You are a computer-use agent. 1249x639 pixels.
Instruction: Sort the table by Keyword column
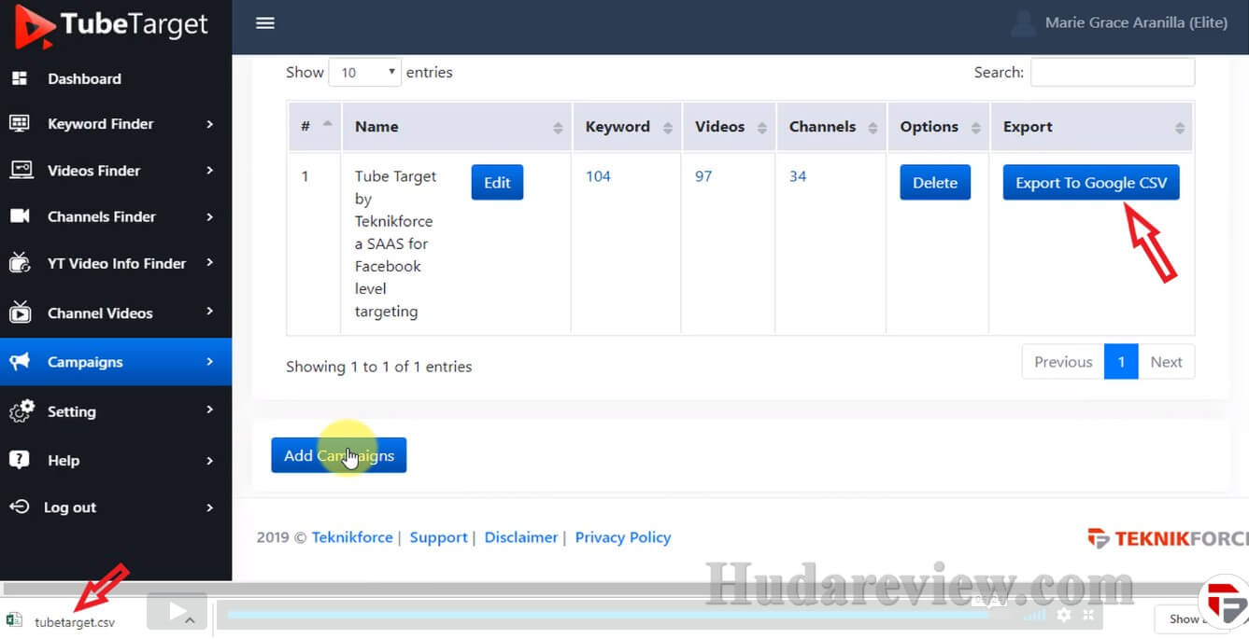[x=668, y=128]
